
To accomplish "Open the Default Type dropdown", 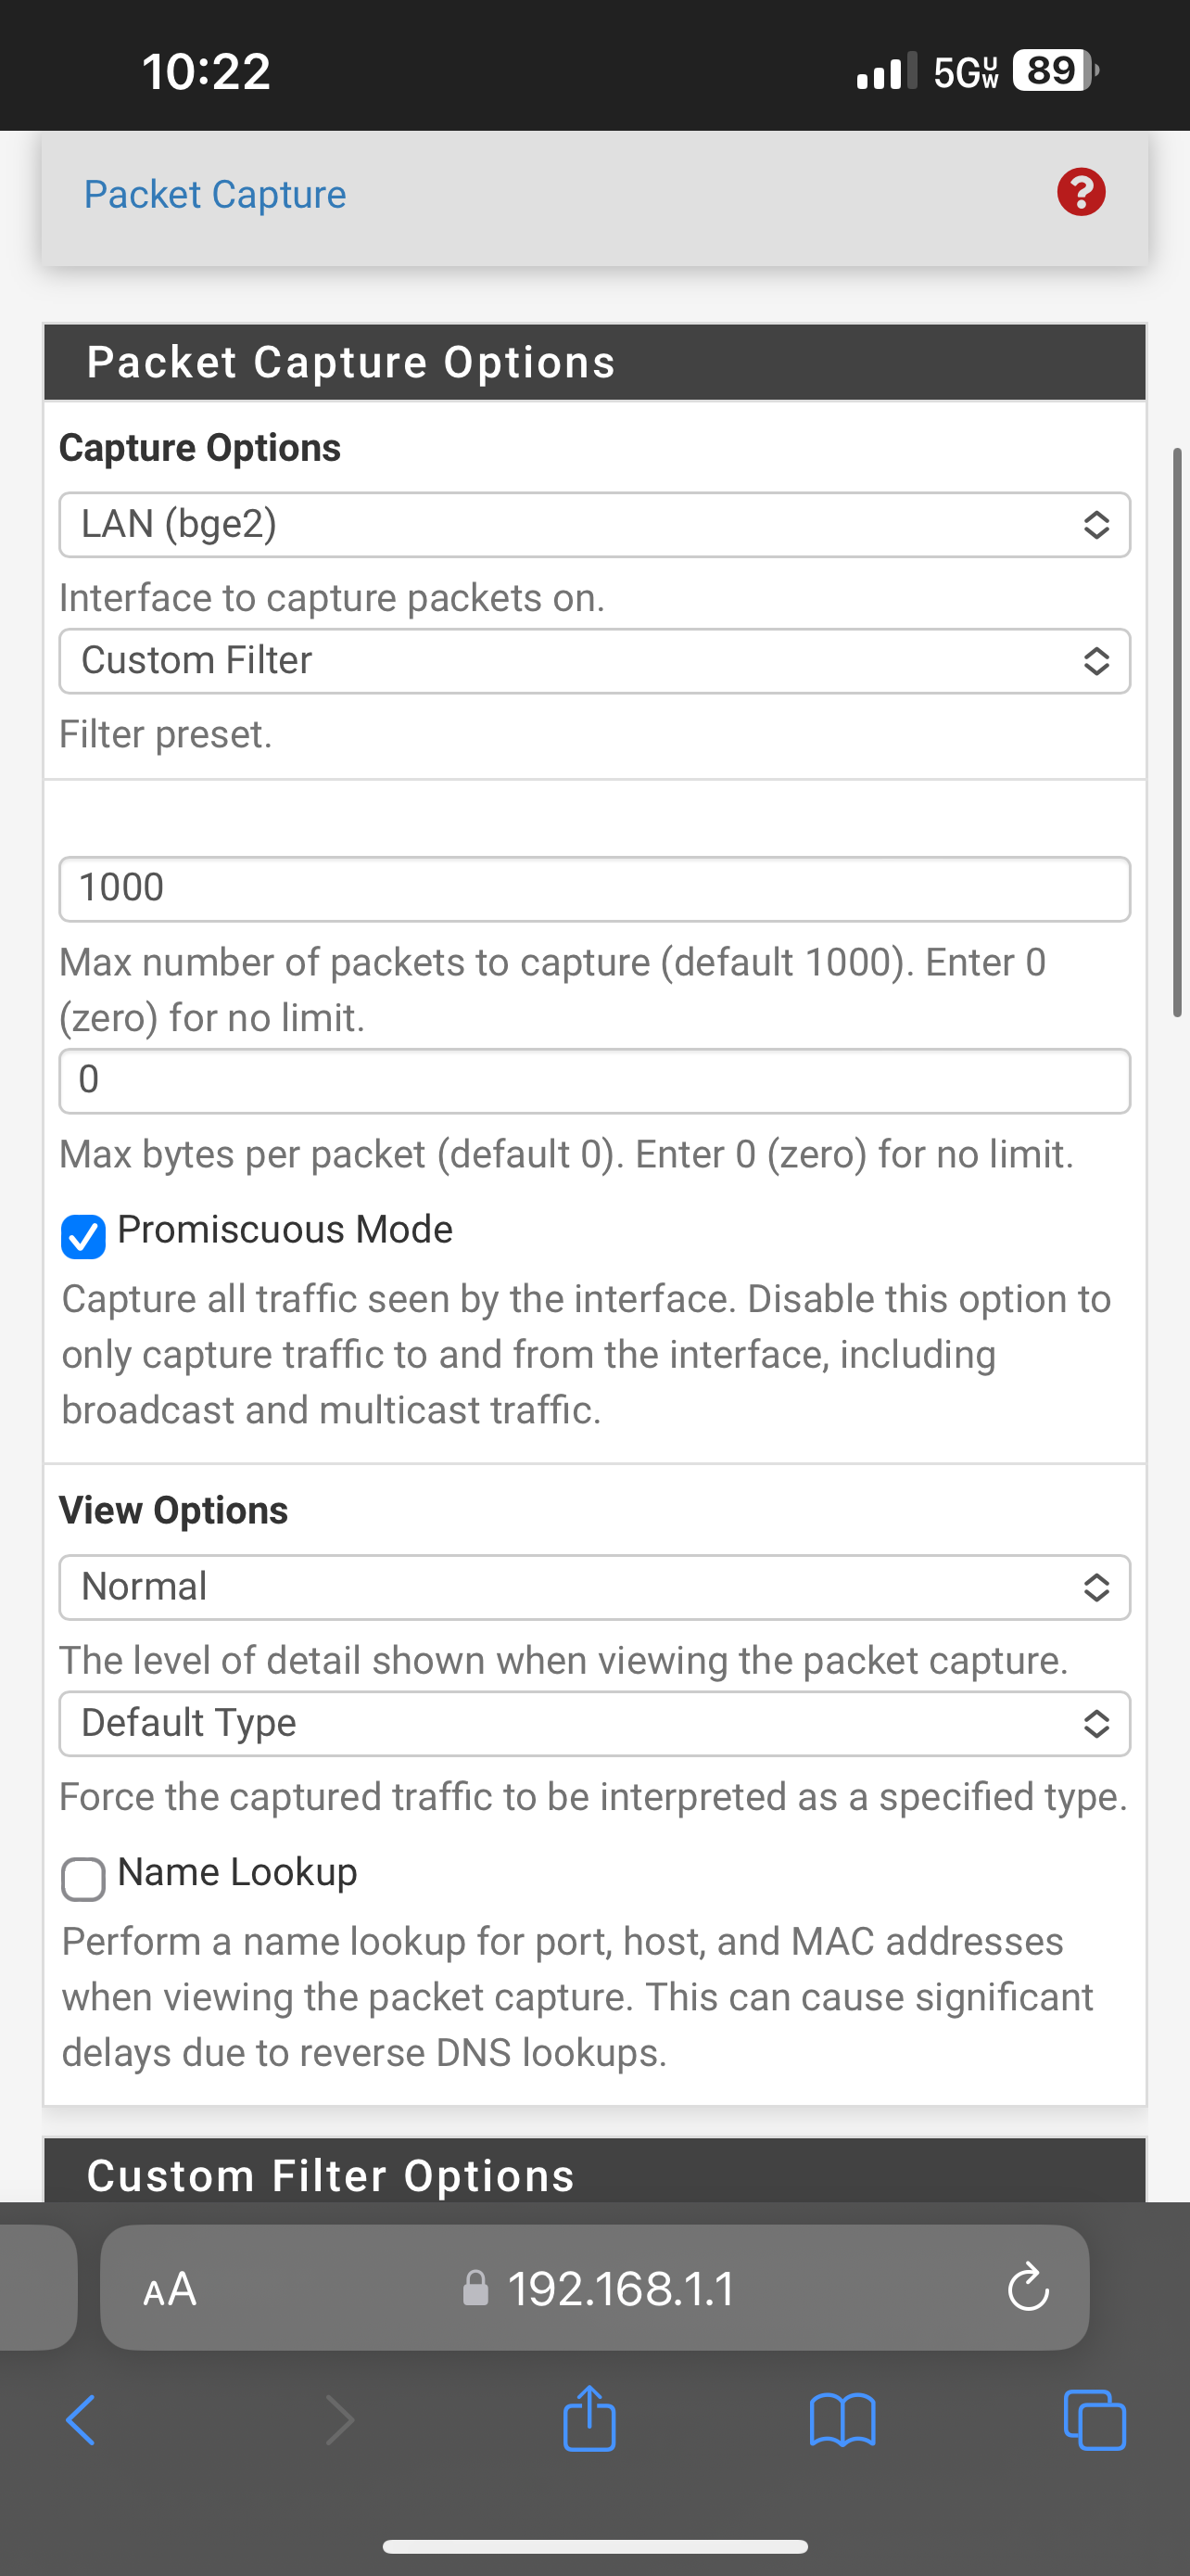I will click(x=594, y=1723).
